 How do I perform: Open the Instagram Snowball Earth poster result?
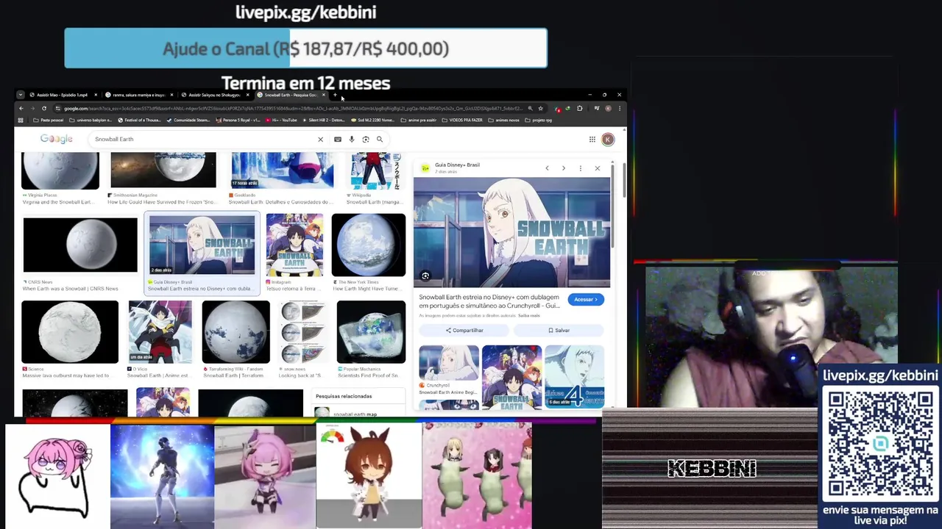point(294,245)
